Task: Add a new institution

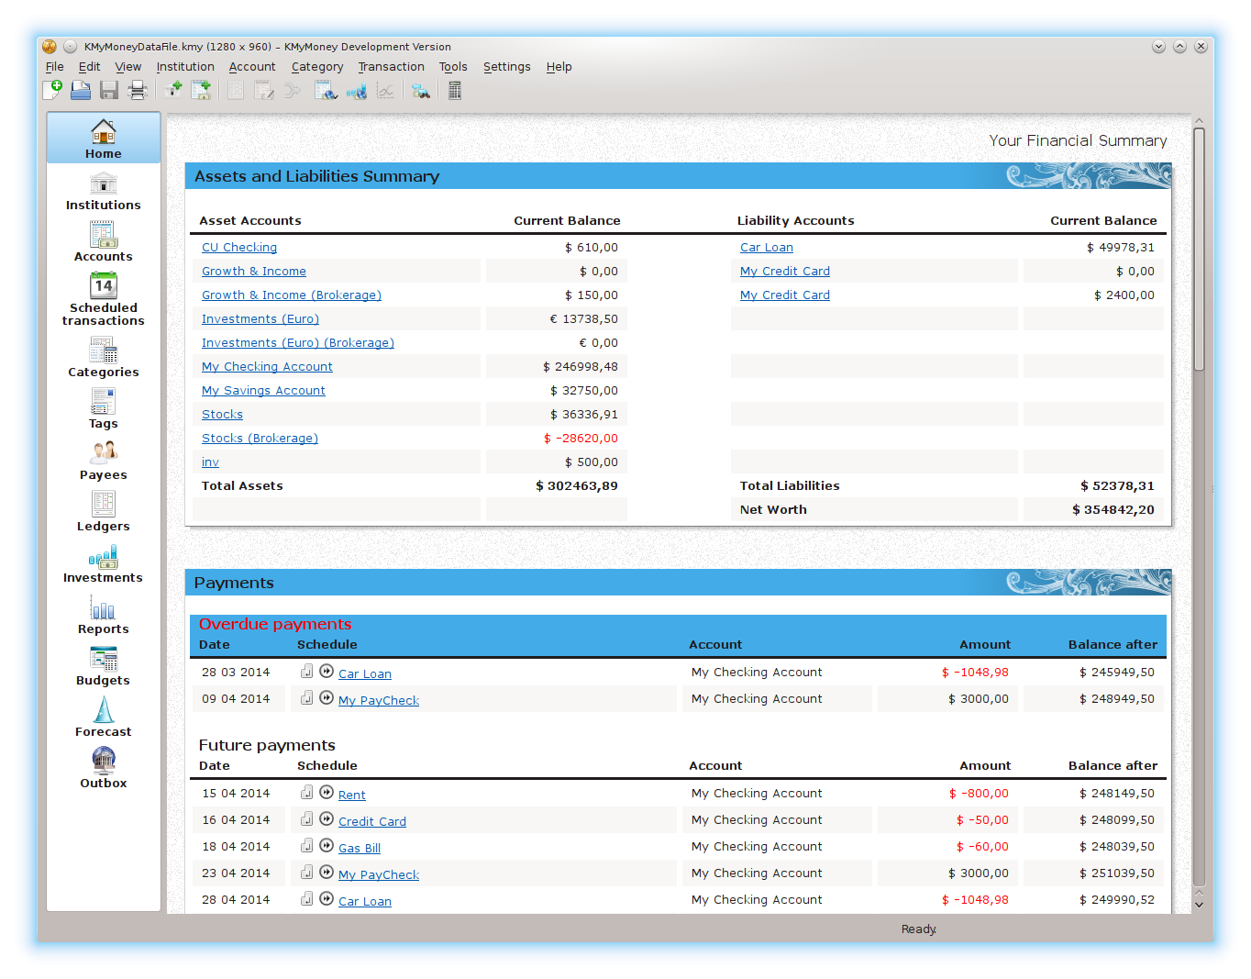Action: pos(172,89)
